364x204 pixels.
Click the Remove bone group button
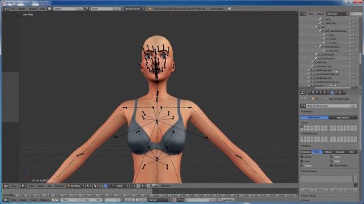321,190
